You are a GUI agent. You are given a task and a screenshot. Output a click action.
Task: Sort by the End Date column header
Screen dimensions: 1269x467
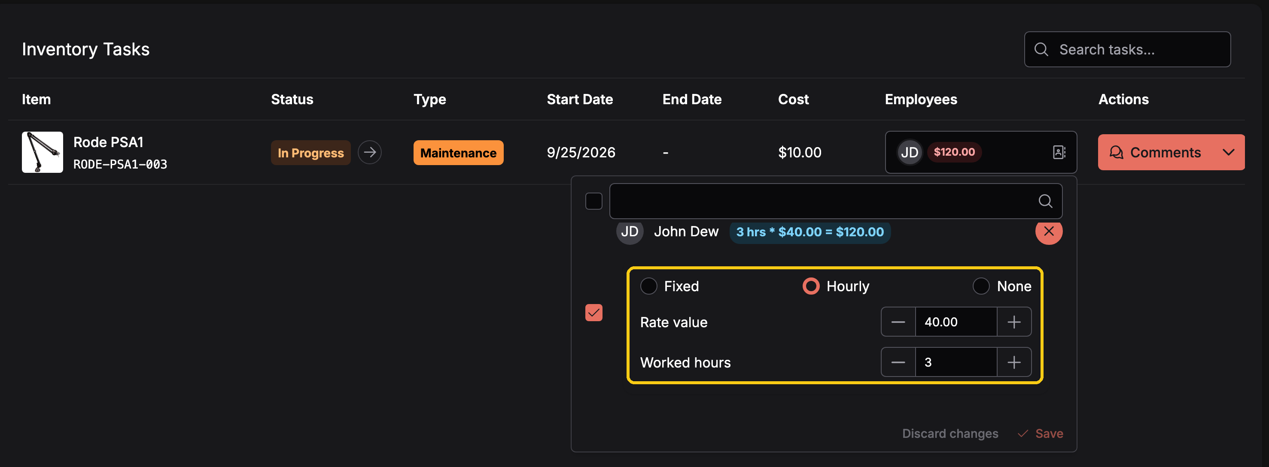click(x=692, y=99)
